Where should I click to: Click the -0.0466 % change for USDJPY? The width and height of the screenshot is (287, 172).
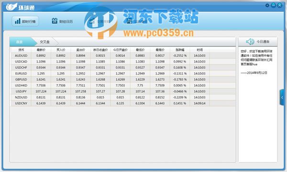180,91
